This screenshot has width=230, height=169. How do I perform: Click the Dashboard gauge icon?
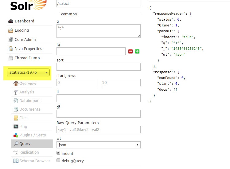coord(11,21)
